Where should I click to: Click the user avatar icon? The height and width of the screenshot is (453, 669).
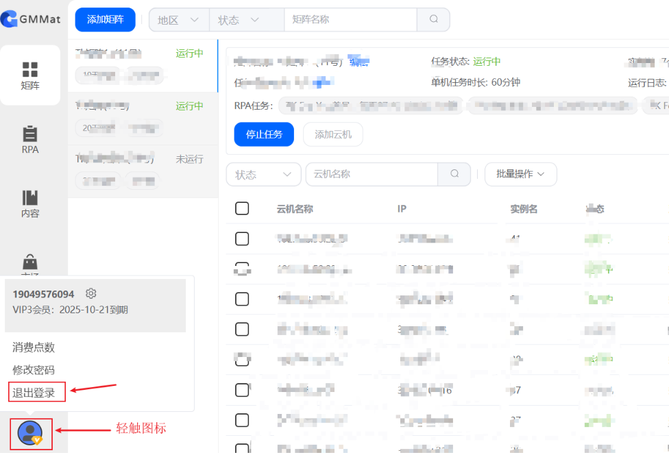30,433
